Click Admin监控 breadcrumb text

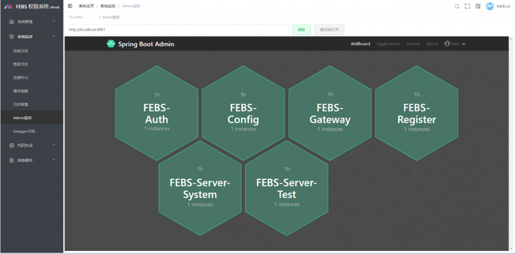[x=131, y=6]
